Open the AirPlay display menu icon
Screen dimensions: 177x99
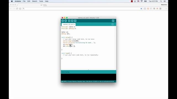pyautogui.click(x=135, y=1)
